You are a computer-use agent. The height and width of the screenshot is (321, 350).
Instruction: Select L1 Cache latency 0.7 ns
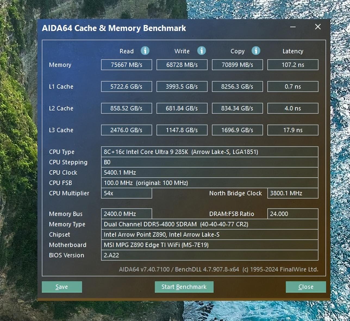[x=293, y=87]
